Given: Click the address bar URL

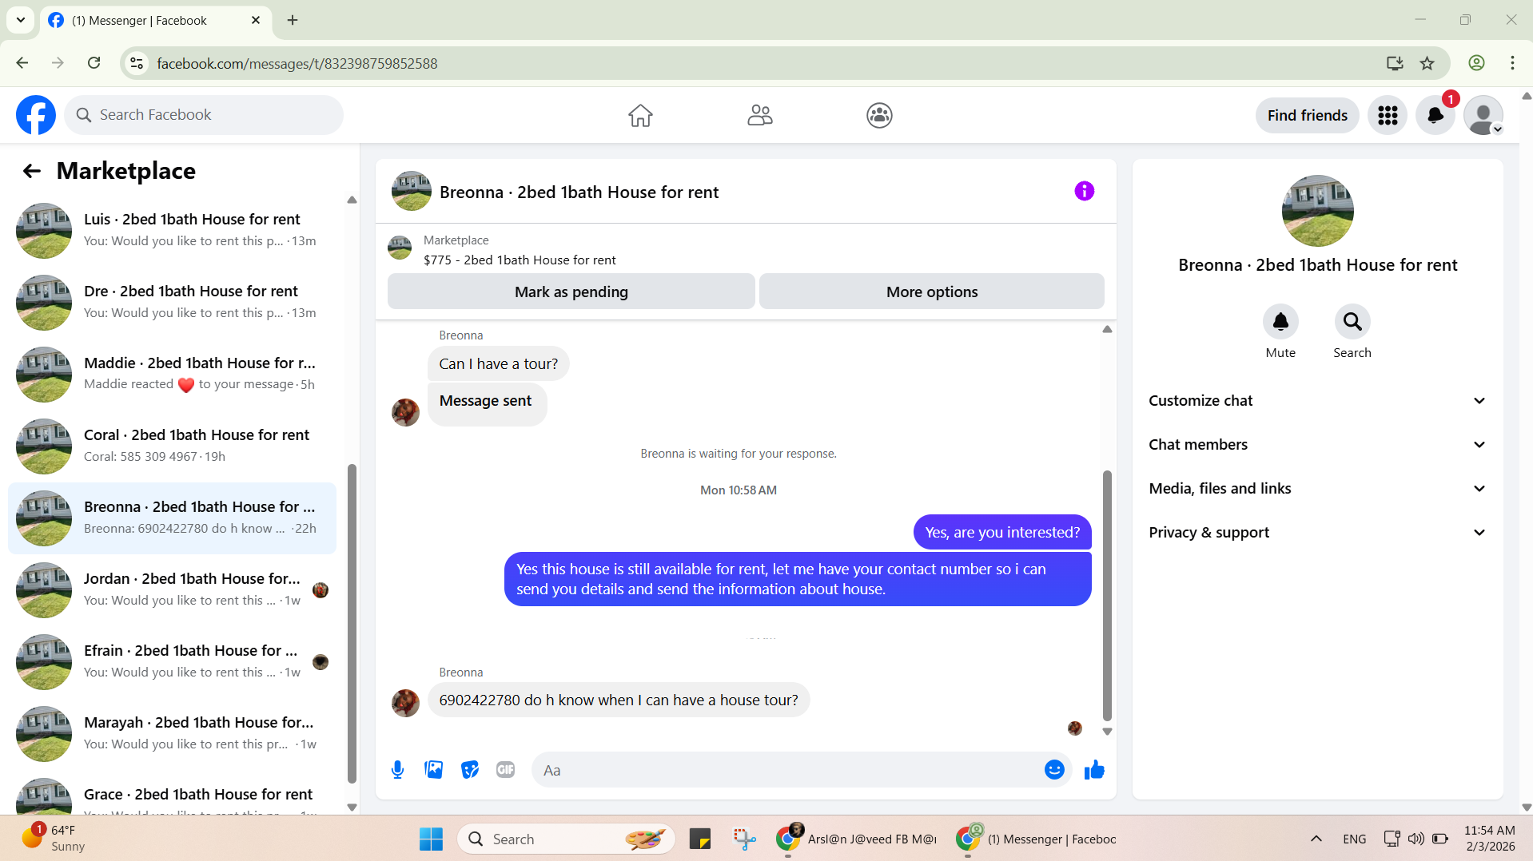Looking at the screenshot, I should (x=297, y=63).
